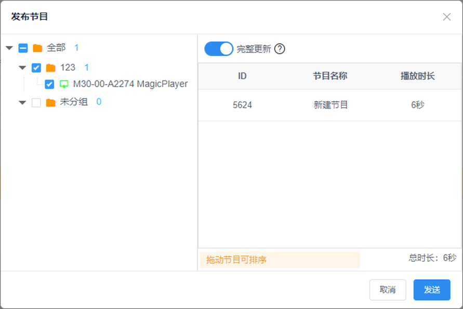Click the 节目名称 column header
The width and height of the screenshot is (463, 309).
(x=330, y=76)
